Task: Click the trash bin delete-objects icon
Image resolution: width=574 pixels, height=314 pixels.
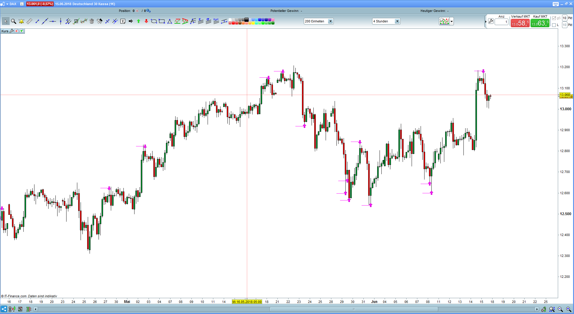Action: click(x=92, y=21)
